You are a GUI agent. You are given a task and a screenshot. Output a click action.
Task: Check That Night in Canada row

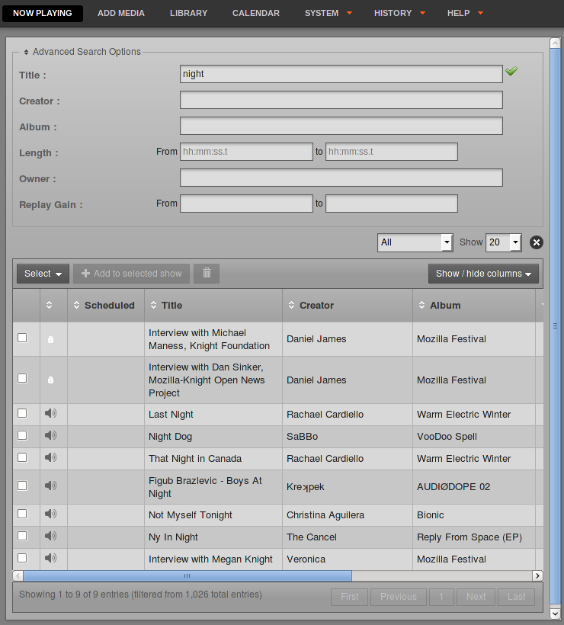(x=22, y=457)
